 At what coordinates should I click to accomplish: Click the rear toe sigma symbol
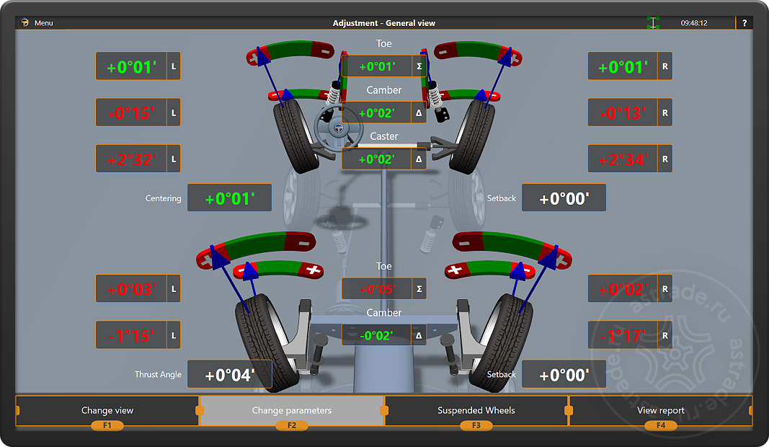(x=419, y=289)
